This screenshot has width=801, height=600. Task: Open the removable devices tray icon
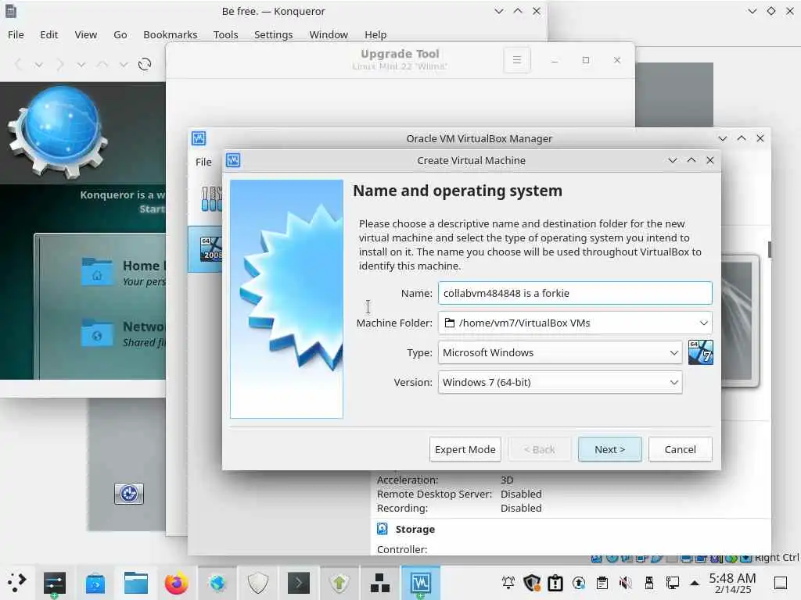point(648,583)
